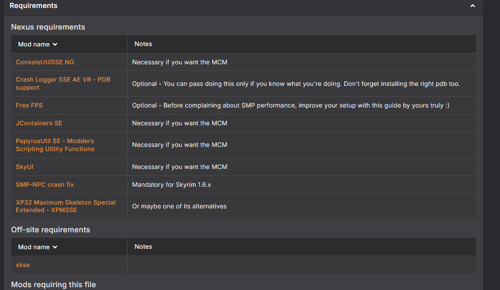Open XP32 Maximum Skeleton XPMSSE link

pos(66,206)
